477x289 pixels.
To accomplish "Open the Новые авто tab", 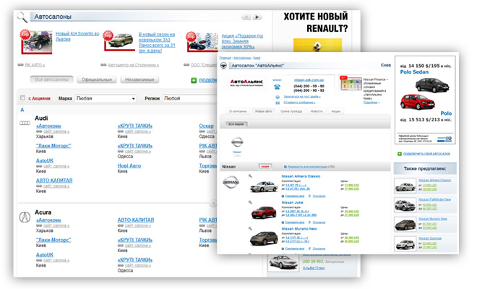I will (x=264, y=111).
